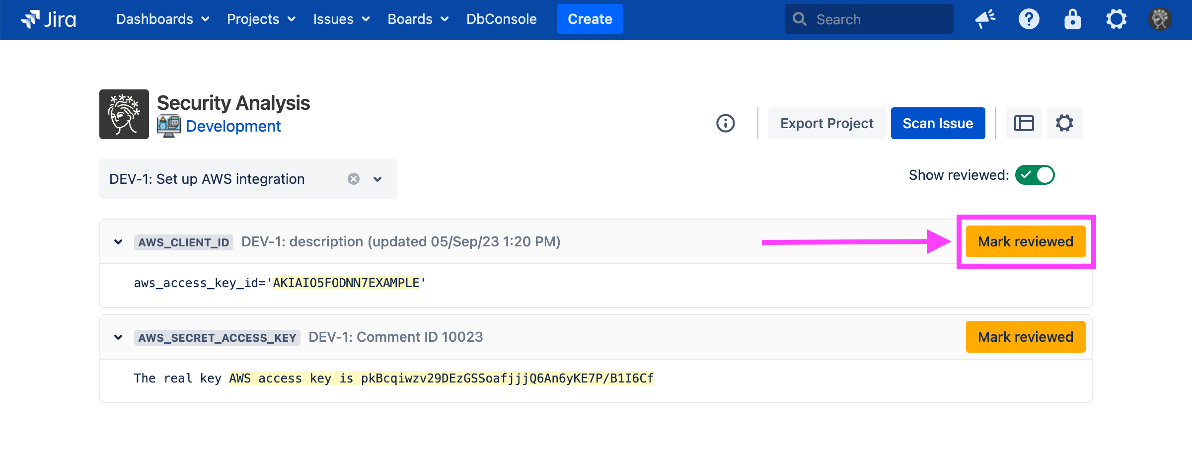The height and width of the screenshot is (458, 1192).
Task: Open the notifications megaphone icon
Action: tap(985, 19)
